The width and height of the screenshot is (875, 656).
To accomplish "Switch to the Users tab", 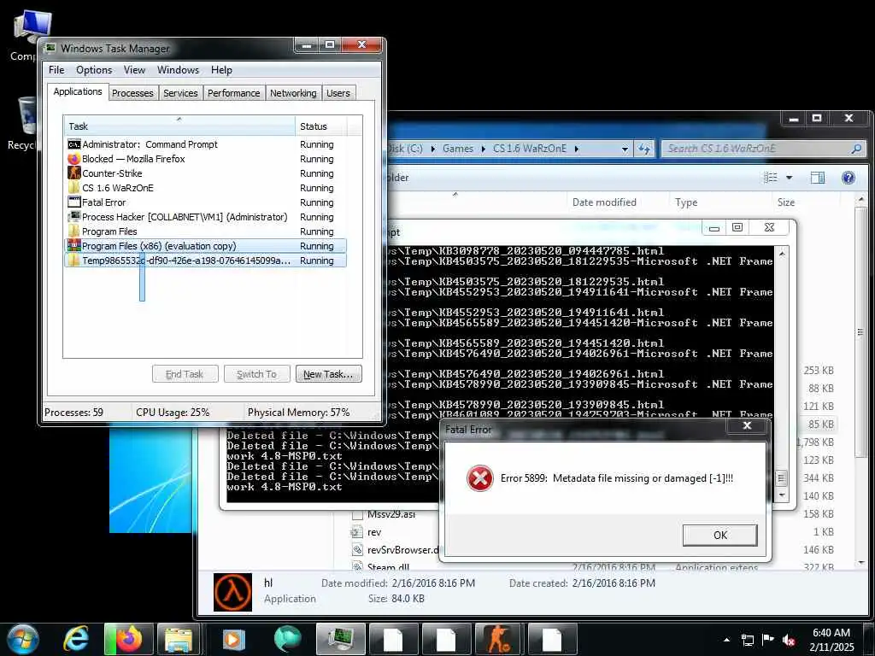I will point(338,93).
